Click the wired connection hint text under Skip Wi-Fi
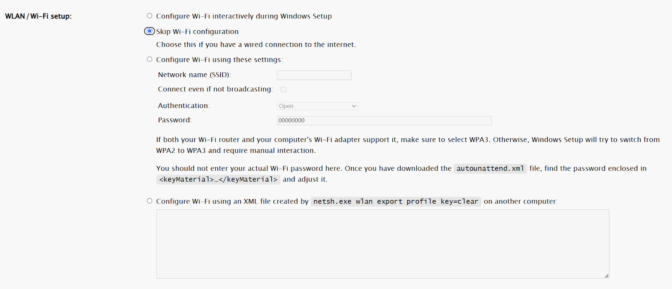Image resolution: width=672 pixels, height=289 pixels. (x=256, y=45)
